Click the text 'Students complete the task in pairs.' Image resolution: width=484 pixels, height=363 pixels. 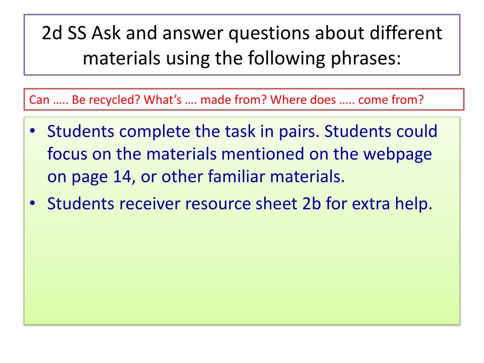[x=183, y=131]
